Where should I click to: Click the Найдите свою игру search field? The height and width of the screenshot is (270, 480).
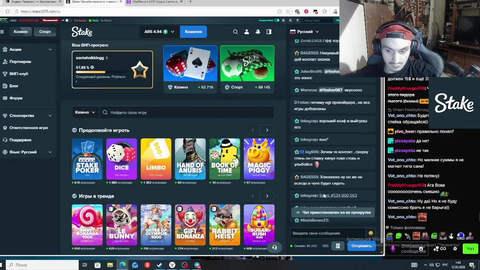click(x=187, y=112)
